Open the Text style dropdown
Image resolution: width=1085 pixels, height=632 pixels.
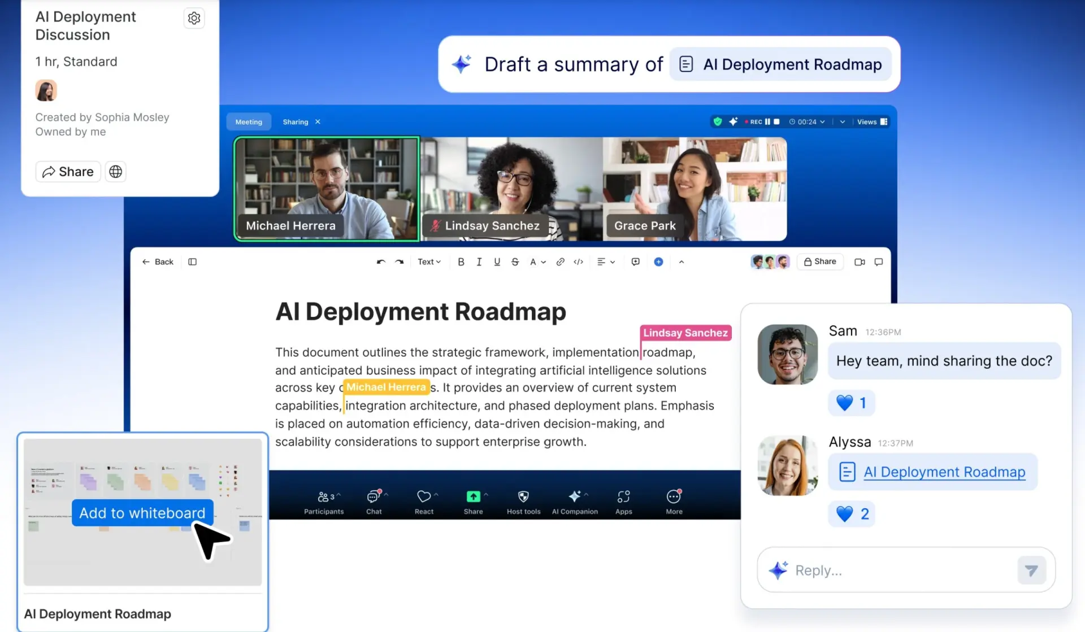[x=429, y=261]
